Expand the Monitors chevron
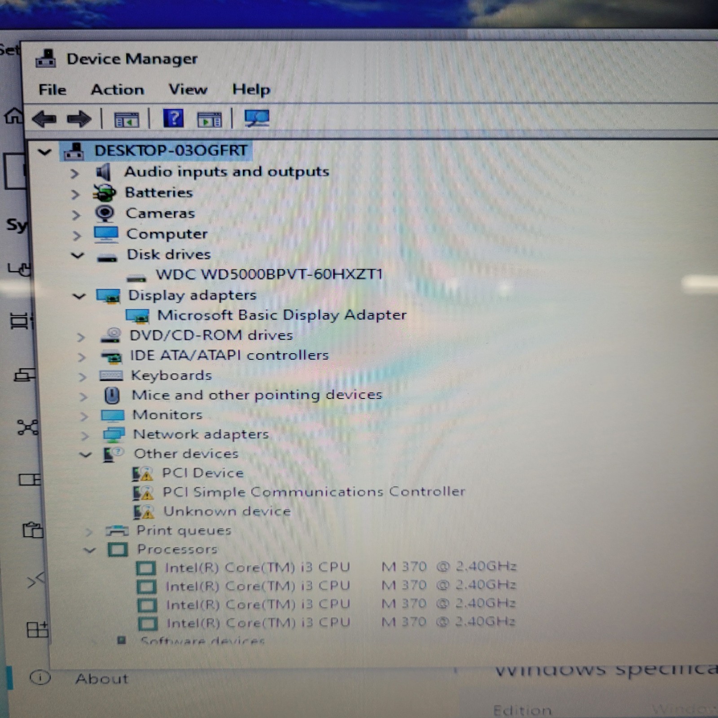Viewport: 718px width, 718px height. point(83,416)
